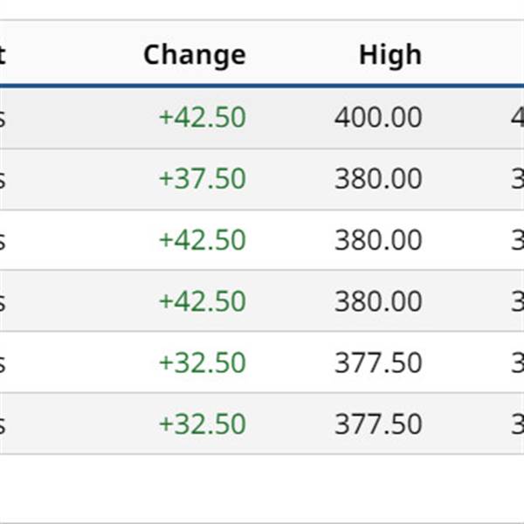The image size is (524, 524).
Task: Click the +32.50 change in the last row
Action: coord(202,424)
